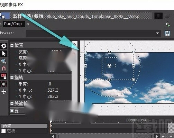Click the top-right crop handle

134,52
